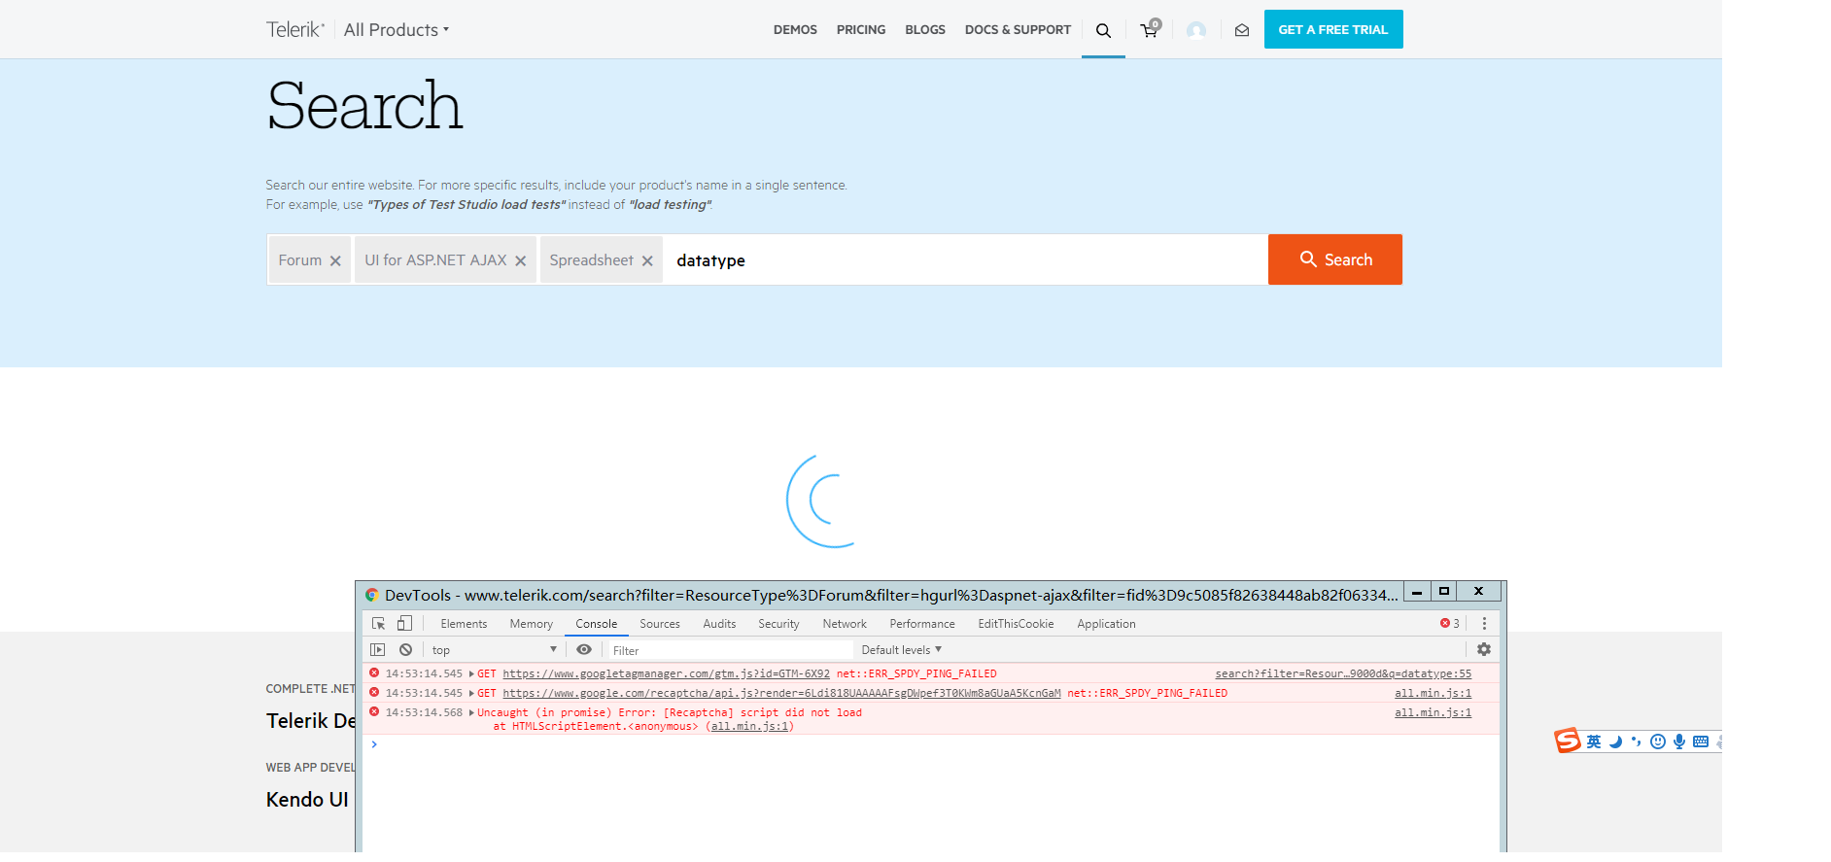Open the DevTools three-dot customize menu
Screen dimensions: 1831x862
click(x=1484, y=624)
